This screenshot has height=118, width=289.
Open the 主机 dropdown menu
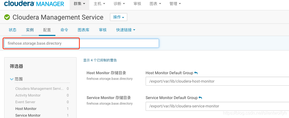click(99, 4)
